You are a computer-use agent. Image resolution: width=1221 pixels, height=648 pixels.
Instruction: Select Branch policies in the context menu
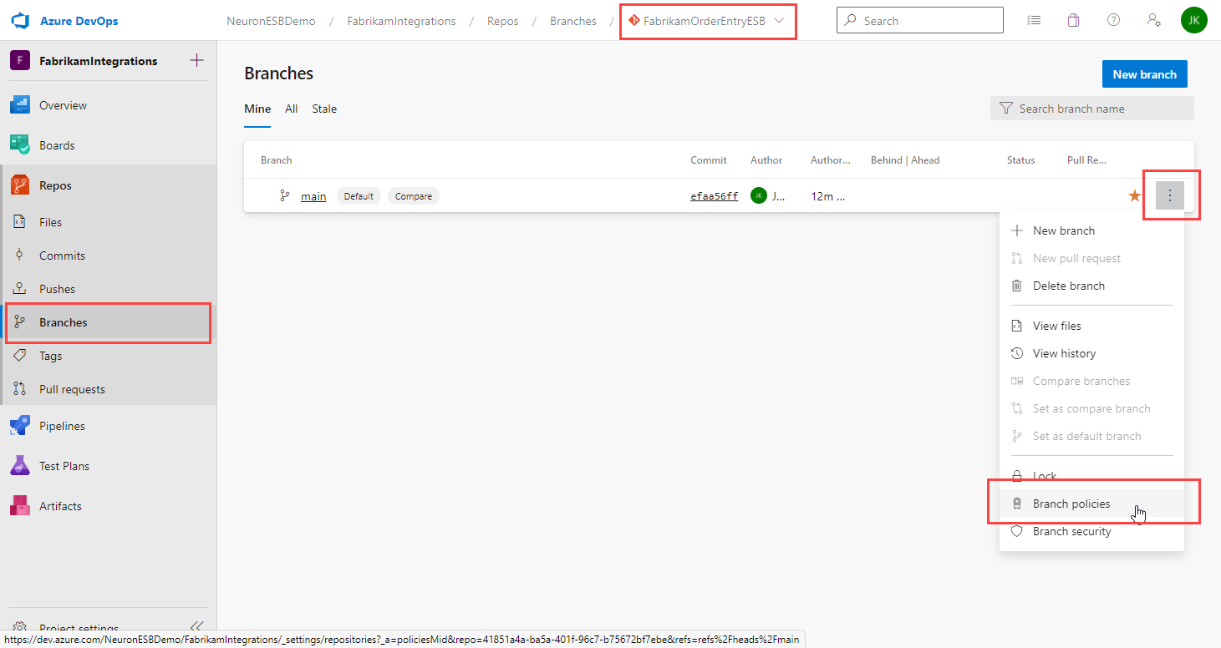point(1091,504)
